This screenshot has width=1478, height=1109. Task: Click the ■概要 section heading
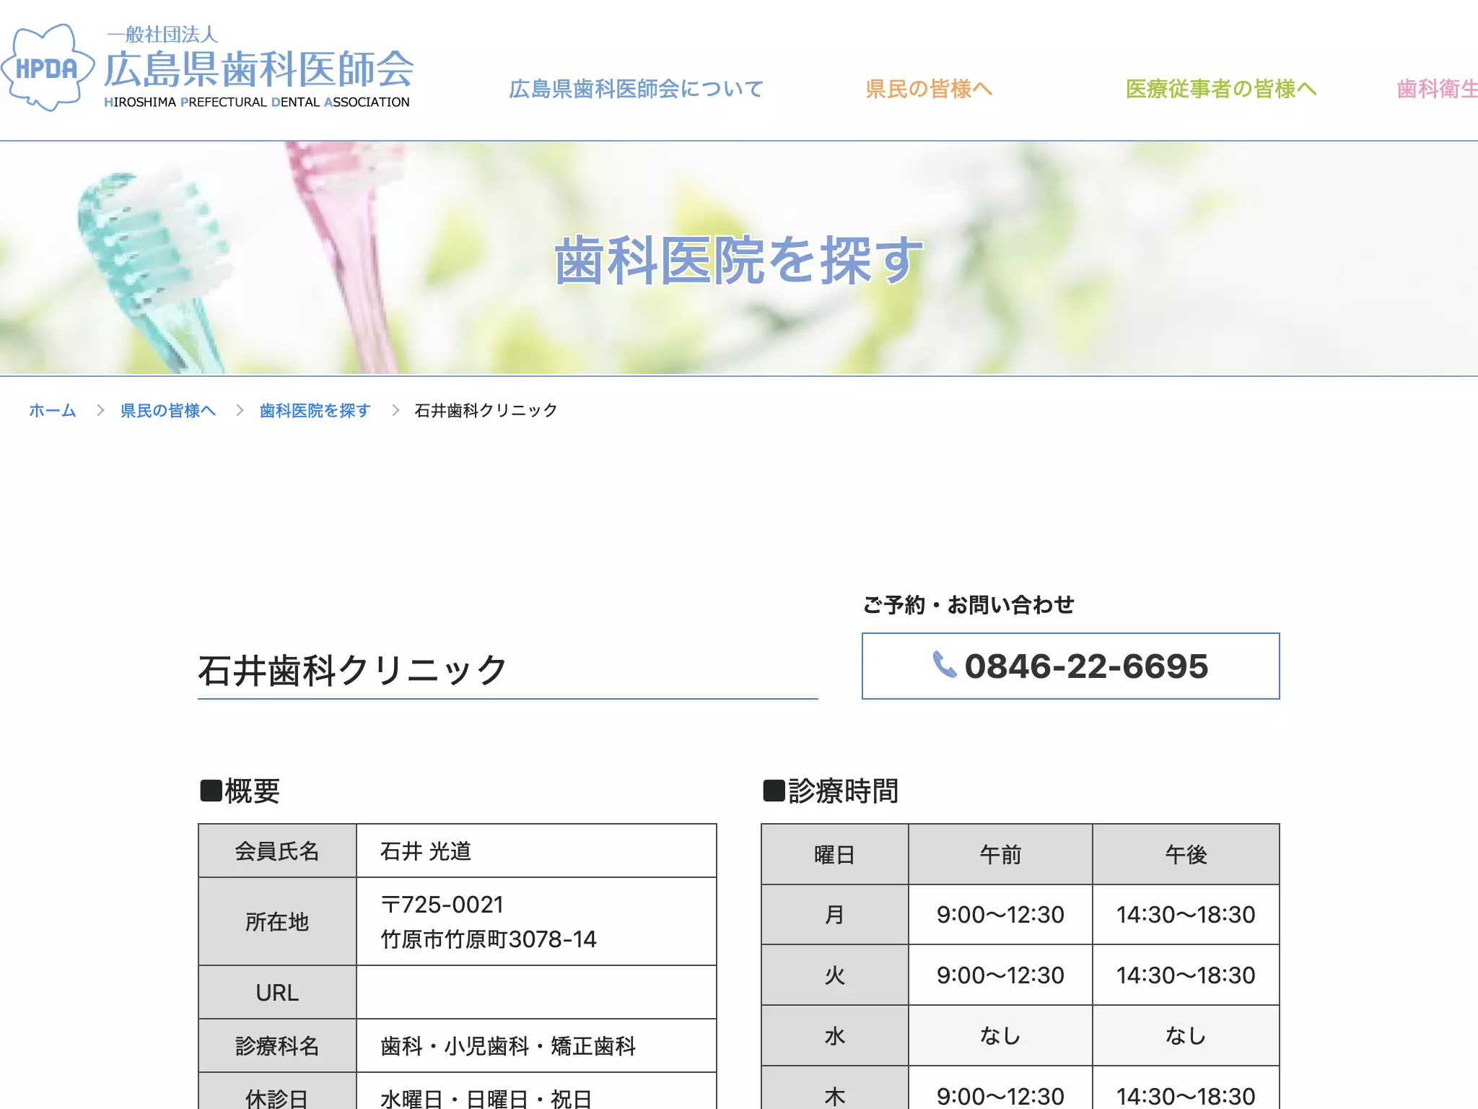click(240, 791)
